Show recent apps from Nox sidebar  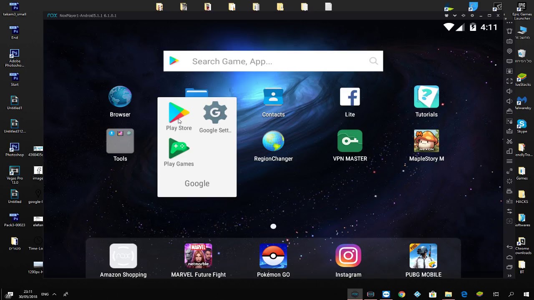pyautogui.click(x=509, y=267)
